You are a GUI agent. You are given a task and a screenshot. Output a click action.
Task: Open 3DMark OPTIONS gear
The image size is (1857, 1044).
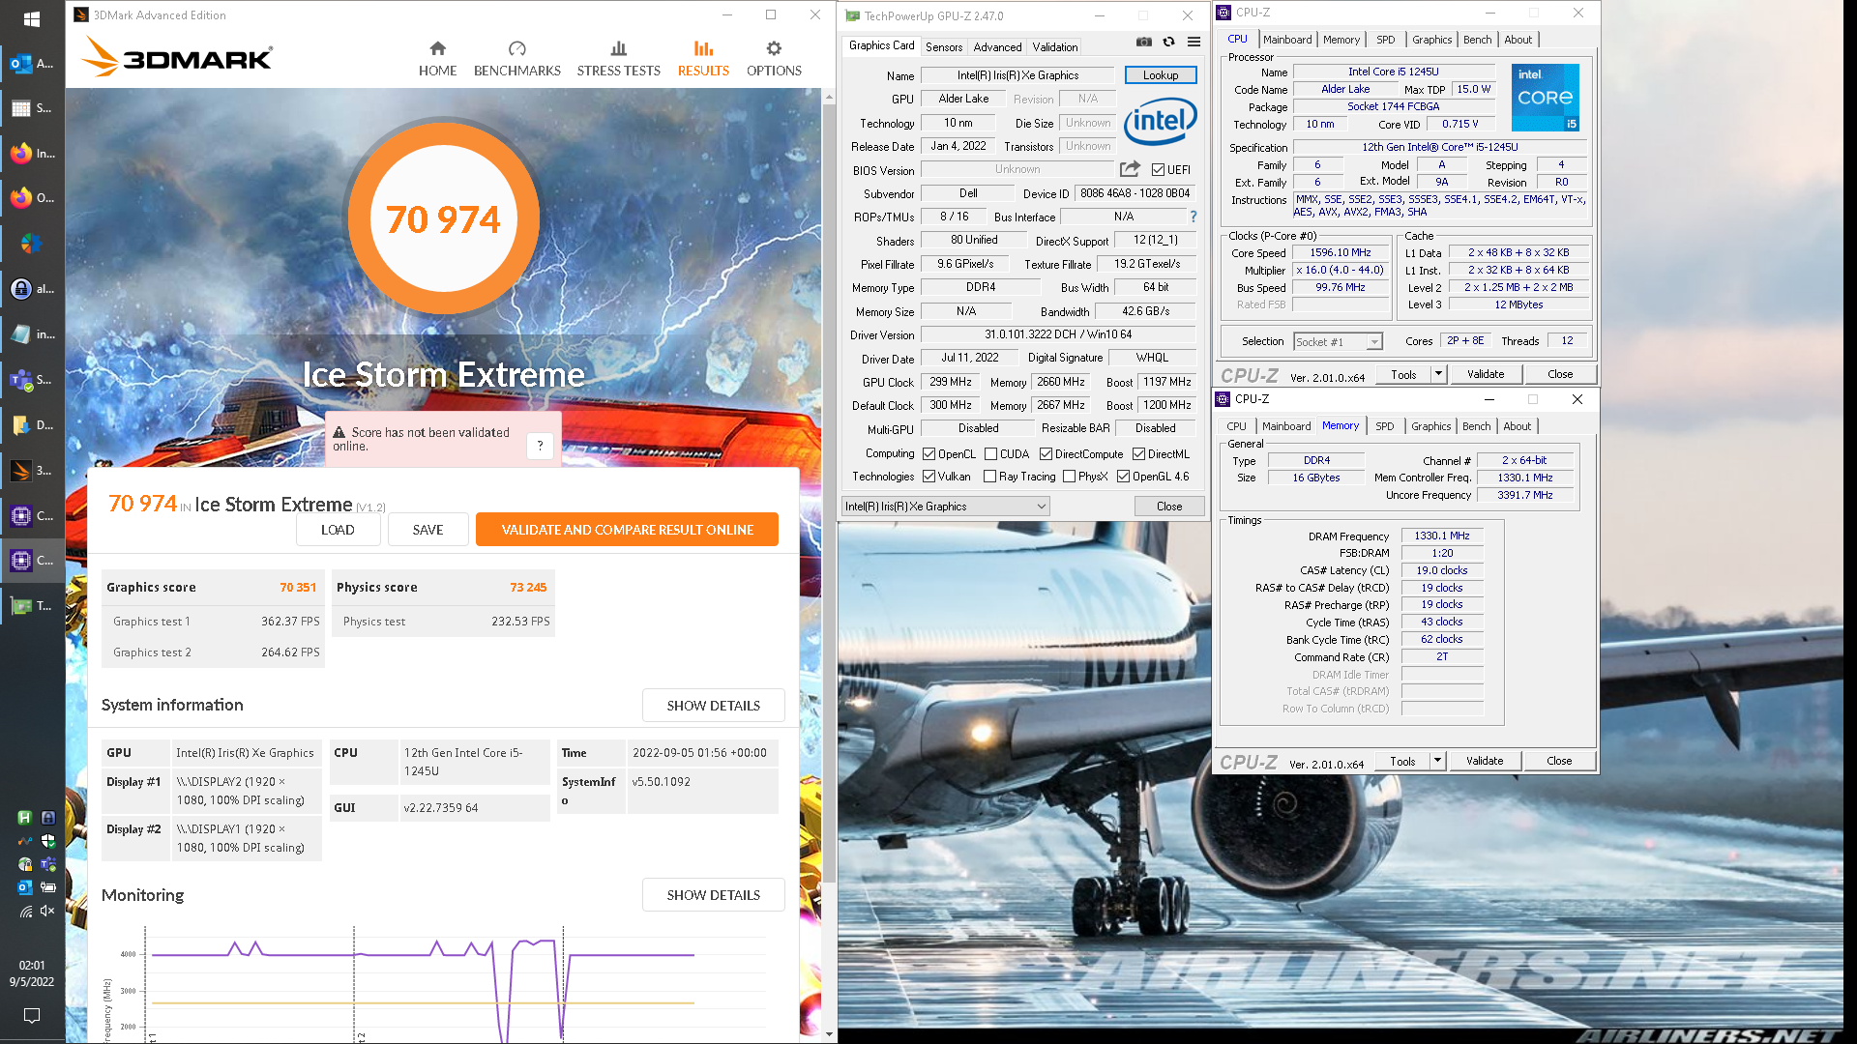774,58
